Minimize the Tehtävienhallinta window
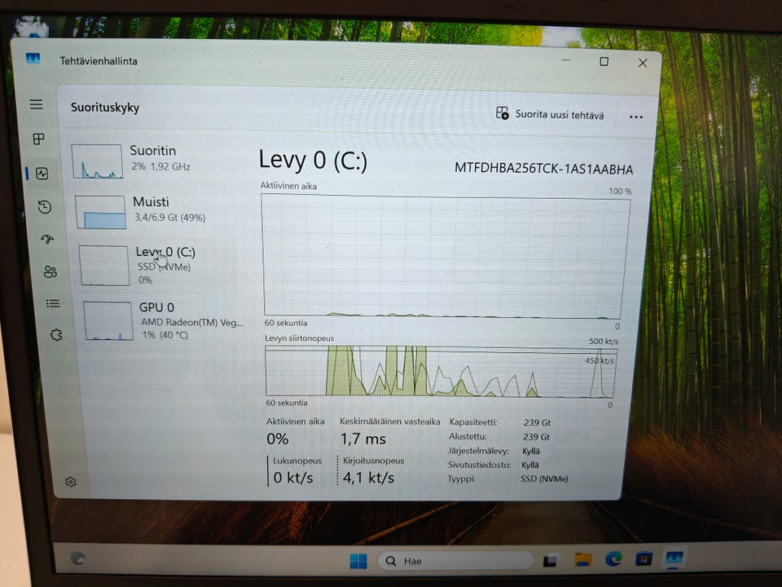The height and width of the screenshot is (587, 782). pyautogui.click(x=566, y=60)
